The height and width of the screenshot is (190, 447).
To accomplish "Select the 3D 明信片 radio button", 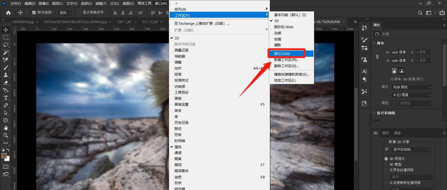I will click(x=386, y=159).
